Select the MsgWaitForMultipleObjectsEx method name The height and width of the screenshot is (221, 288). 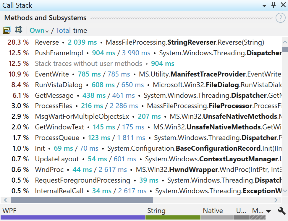[x=82, y=117]
